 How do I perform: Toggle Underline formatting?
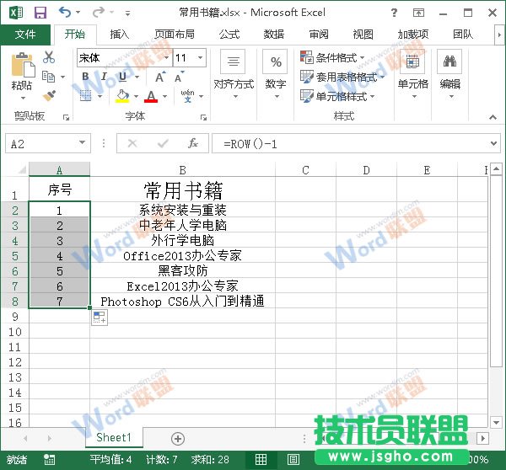click(121, 77)
